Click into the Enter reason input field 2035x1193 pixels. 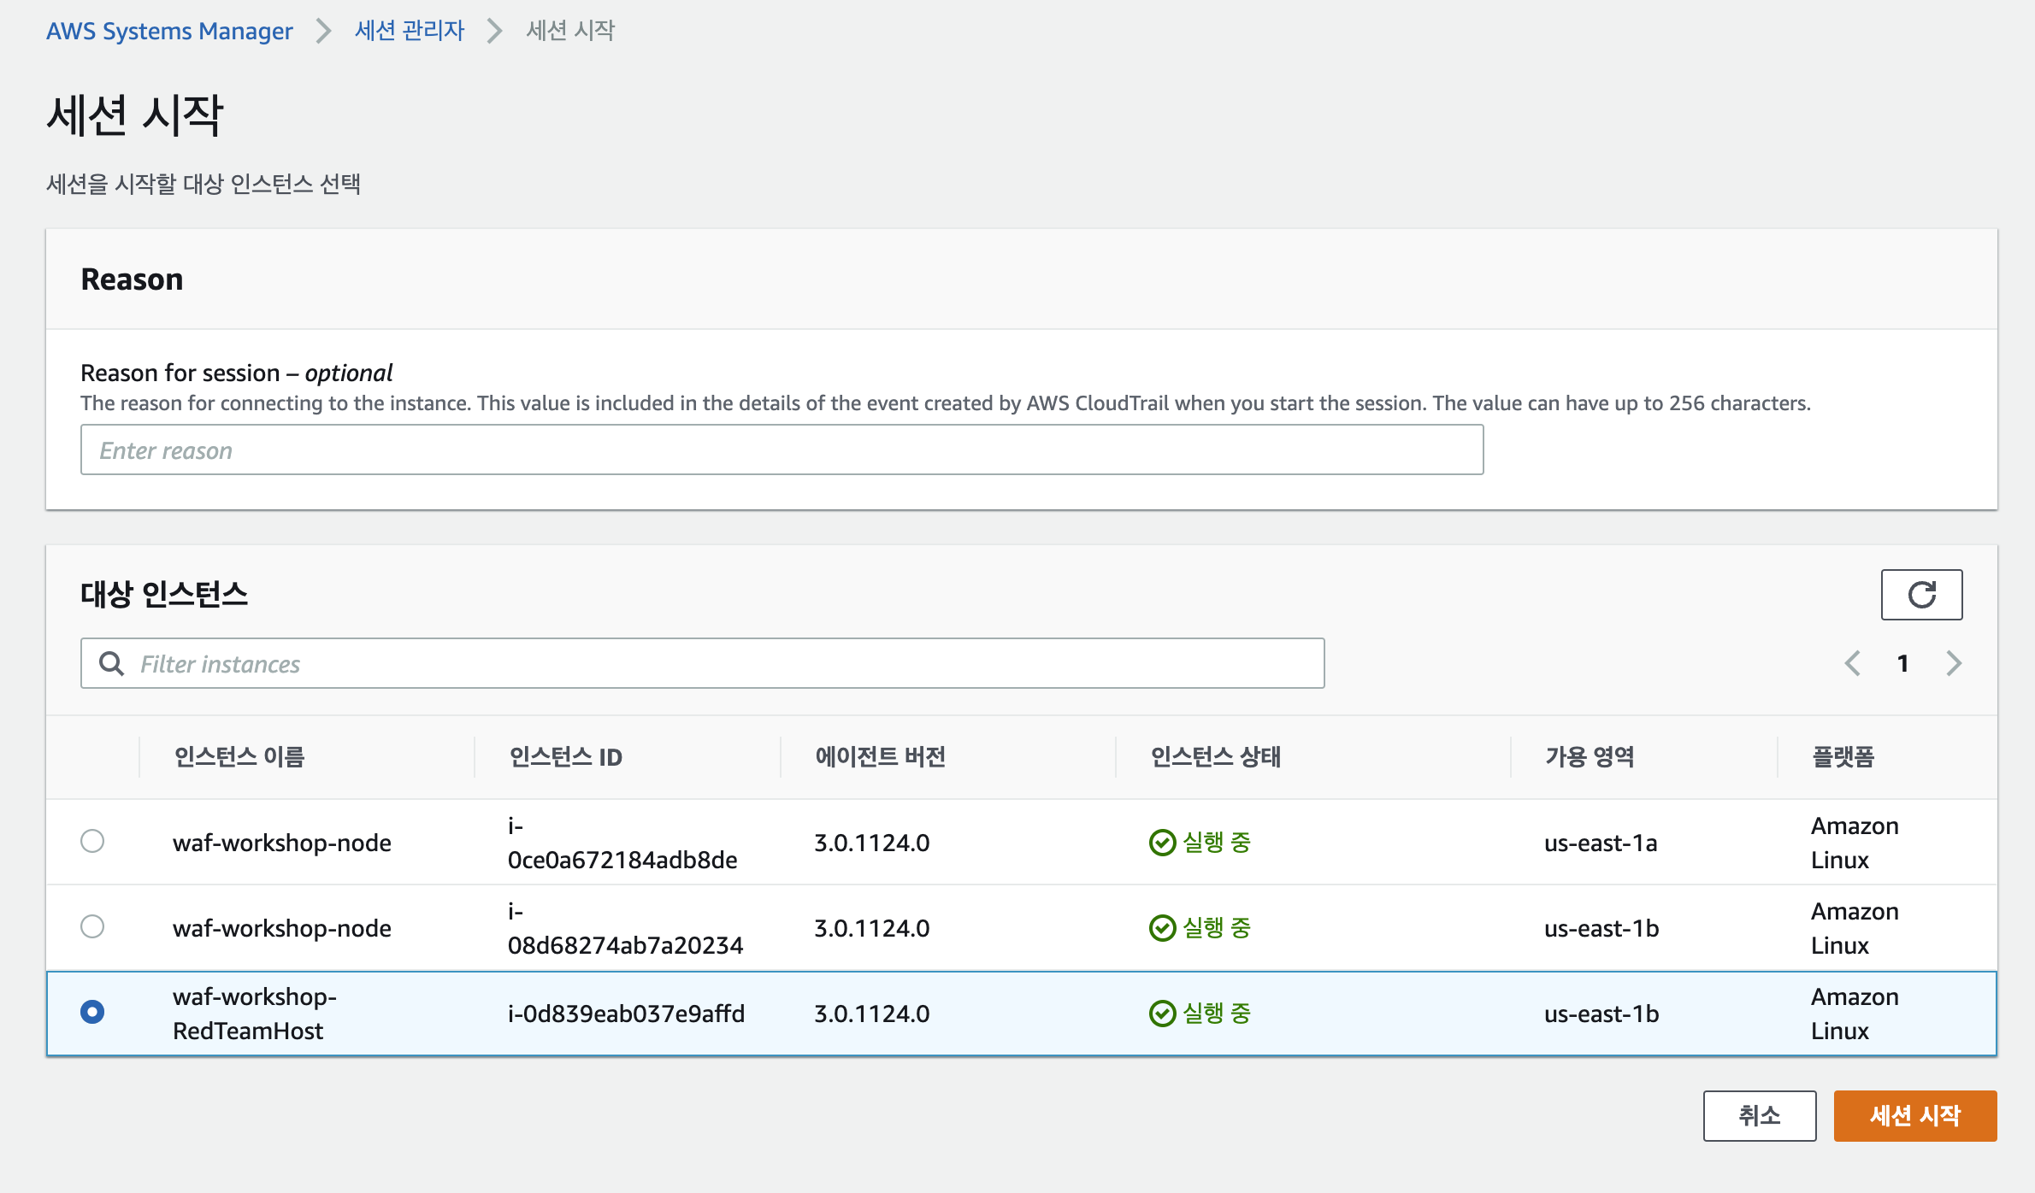point(782,450)
